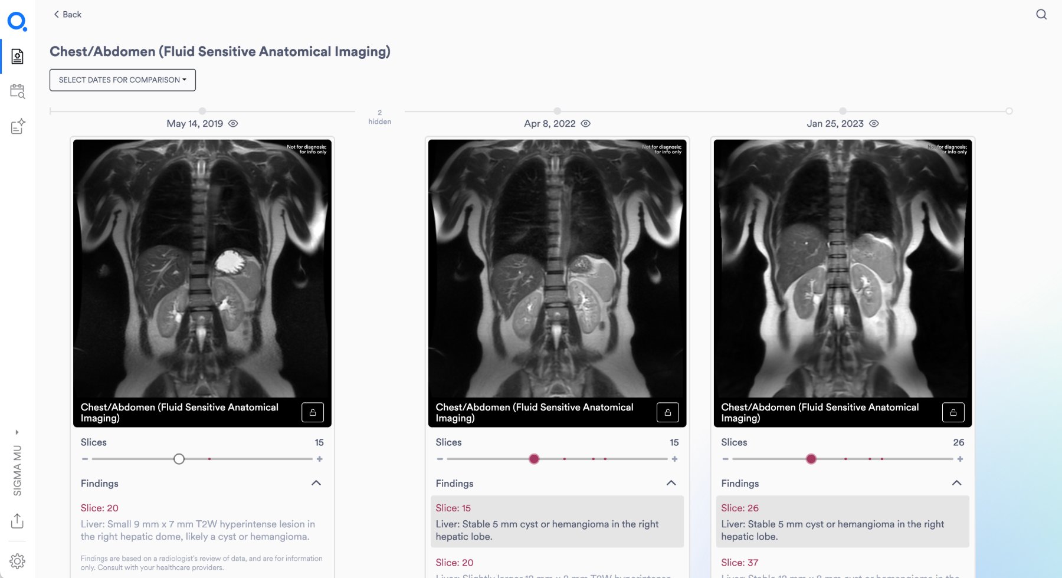Click the SIGMA MU label in sidebar
Viewport: 1062px width, 578px height.
(x=17, y=470)
